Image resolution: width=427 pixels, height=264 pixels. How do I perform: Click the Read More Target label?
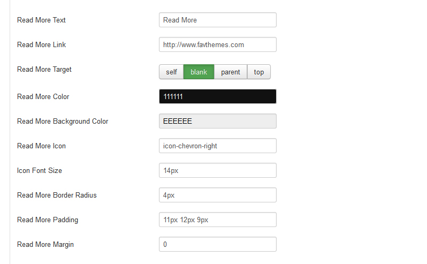pos(44,70)
